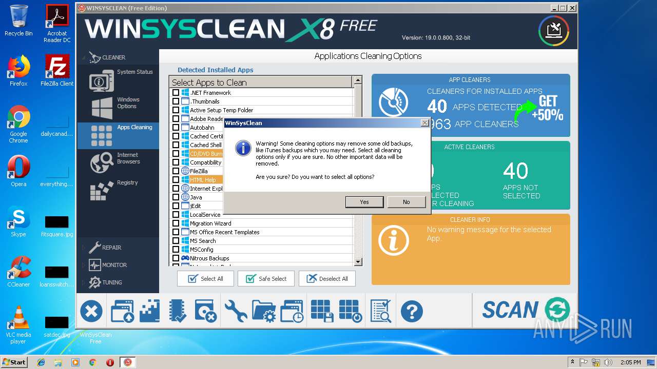Click the 'Select Apps to Clean' list header
This screenshot has width=657, height=369.
261,82
